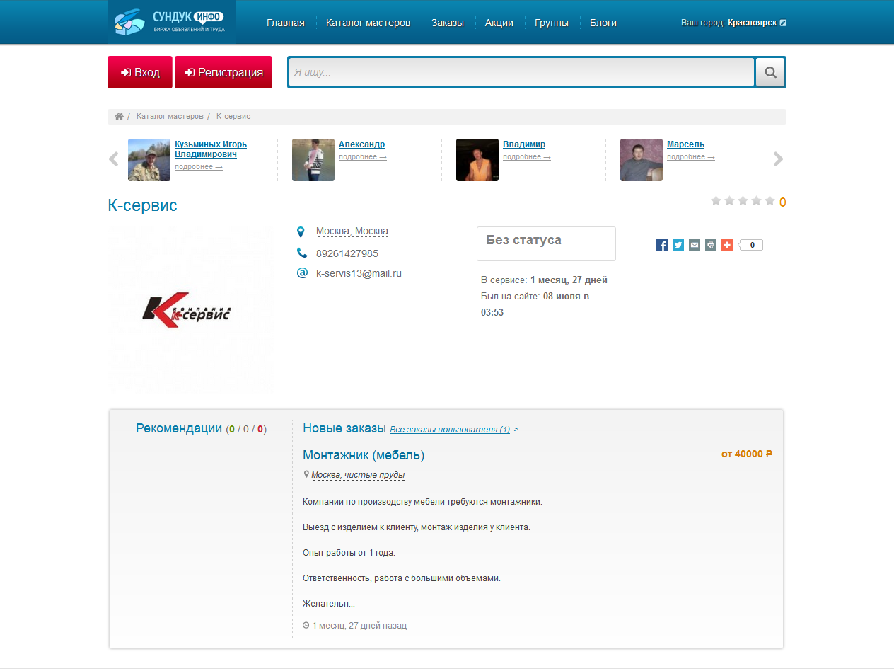Click the Рекомендации heading
Viewport: 894px width, 671px height.
[x=179, y=428]
